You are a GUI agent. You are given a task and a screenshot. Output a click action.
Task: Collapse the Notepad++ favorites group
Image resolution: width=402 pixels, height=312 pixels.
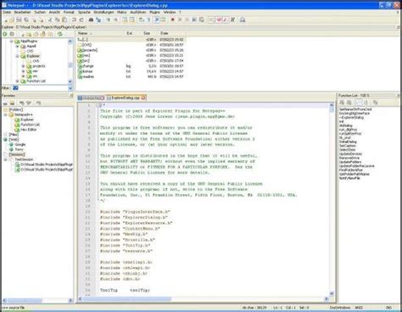(x=5, y=114)
